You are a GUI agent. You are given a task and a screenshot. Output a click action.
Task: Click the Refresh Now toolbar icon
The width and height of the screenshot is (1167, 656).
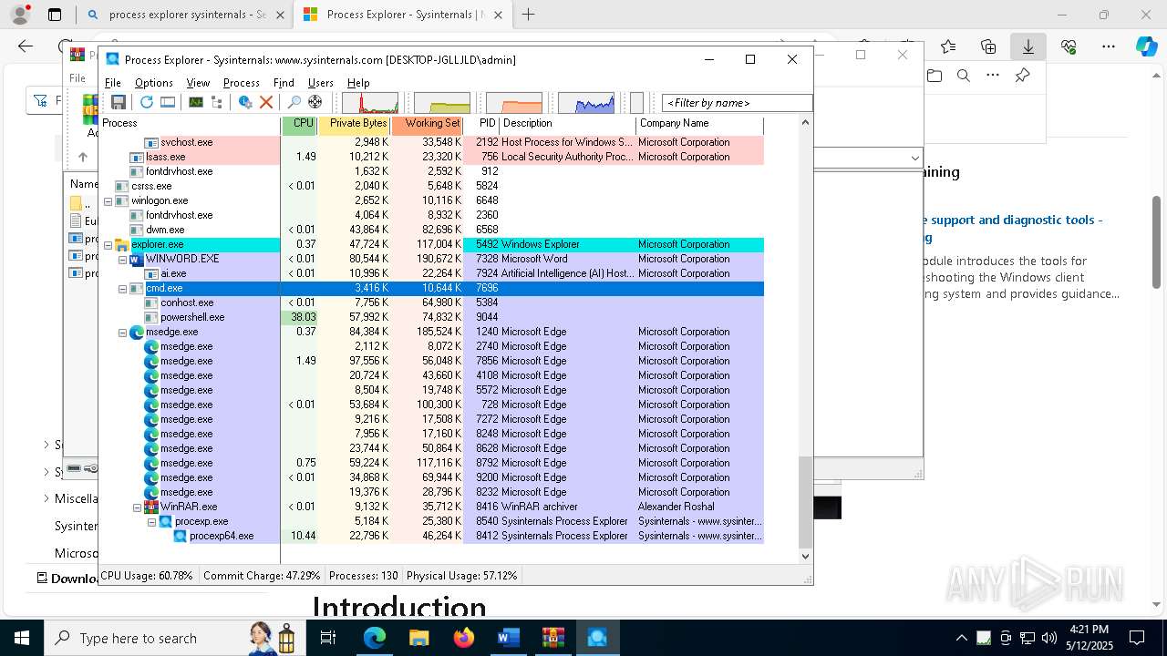point(146,102)
